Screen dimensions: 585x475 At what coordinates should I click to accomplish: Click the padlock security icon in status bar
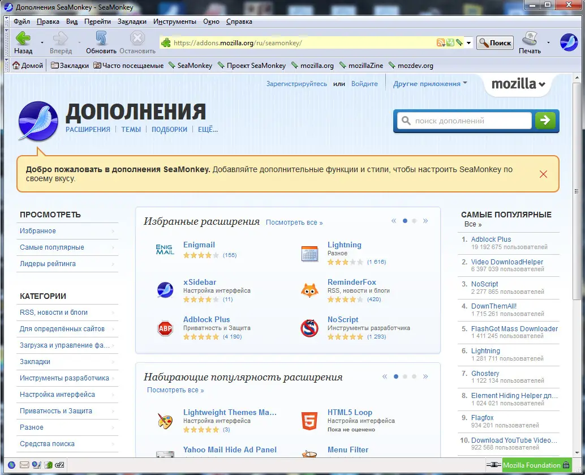point(566,465)
